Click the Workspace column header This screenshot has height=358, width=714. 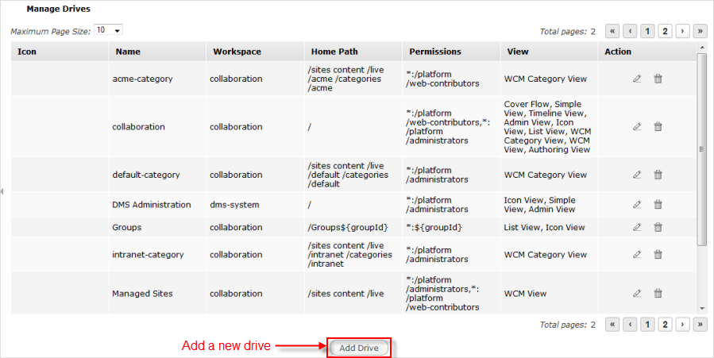coord(255,52)
